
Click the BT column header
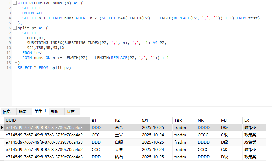[101, 120]
